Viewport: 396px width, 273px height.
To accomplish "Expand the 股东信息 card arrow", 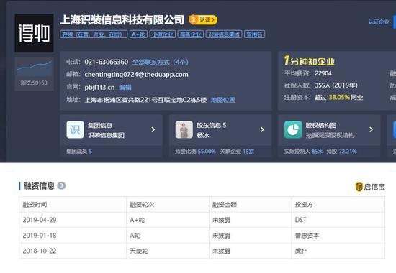I will [x=262, y=129].
